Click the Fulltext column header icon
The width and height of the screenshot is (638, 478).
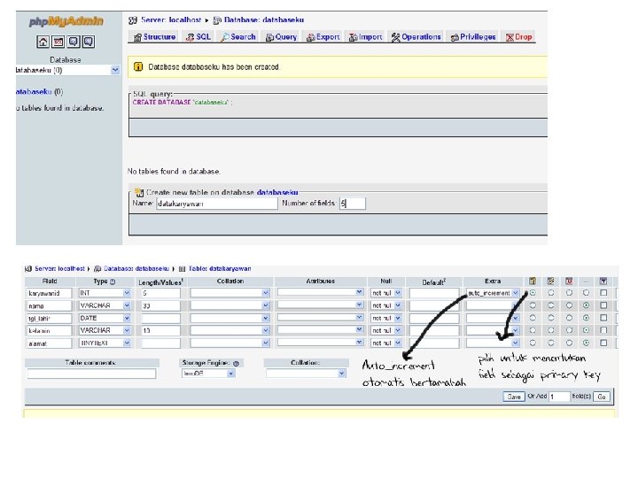(603, 281)
